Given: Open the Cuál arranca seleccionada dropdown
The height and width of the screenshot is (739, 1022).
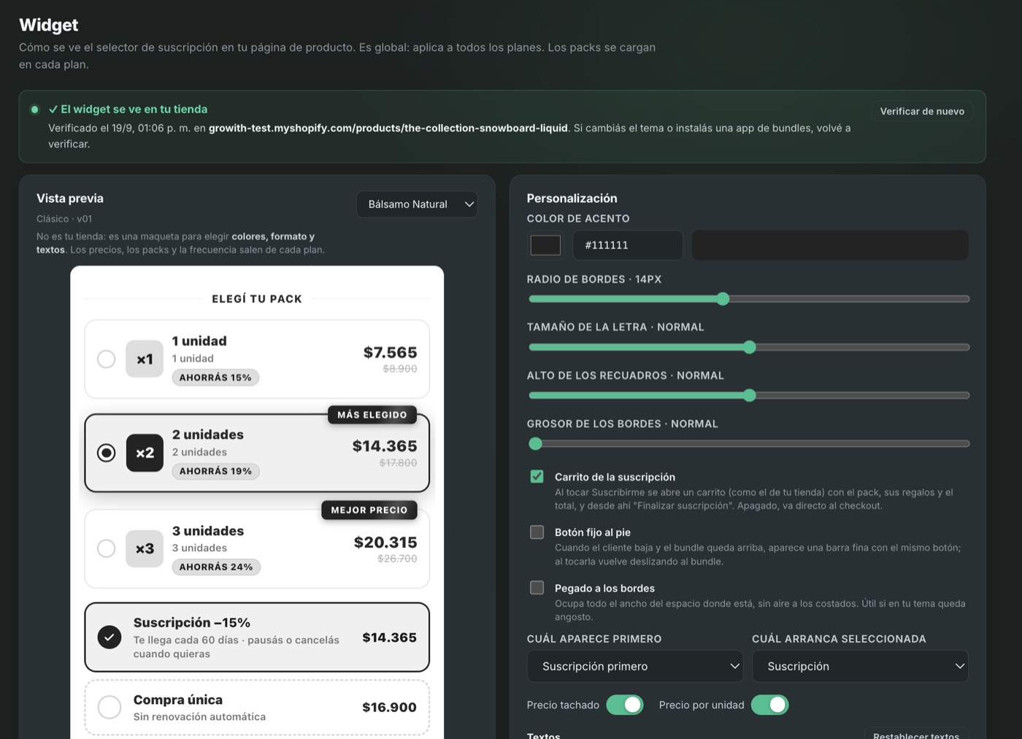Looking at the screenshot, I should coord(860,666).
